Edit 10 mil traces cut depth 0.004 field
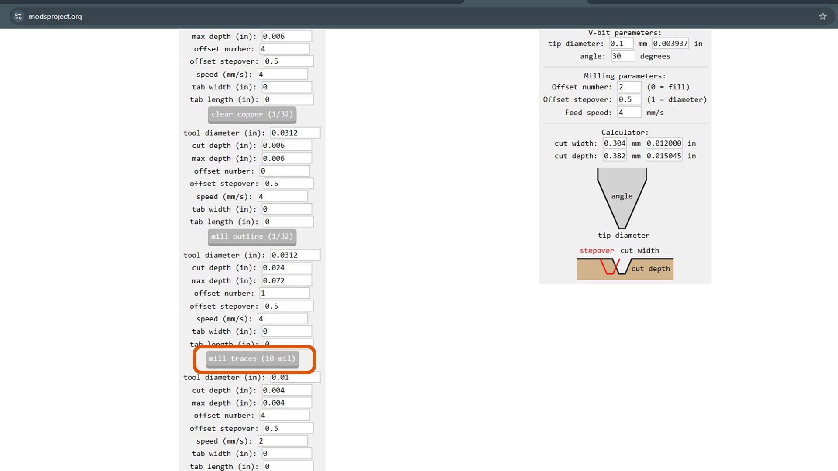838x471 pixels. pos(287,390)
